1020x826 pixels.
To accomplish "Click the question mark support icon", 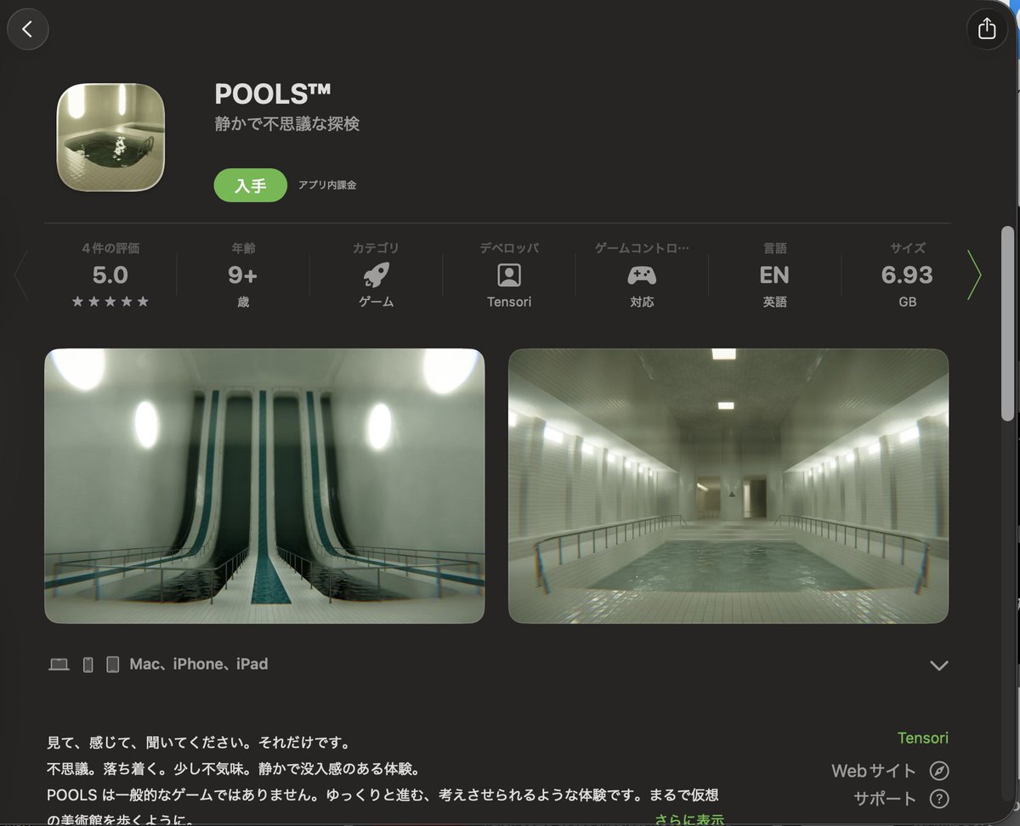I will [938, 799].
